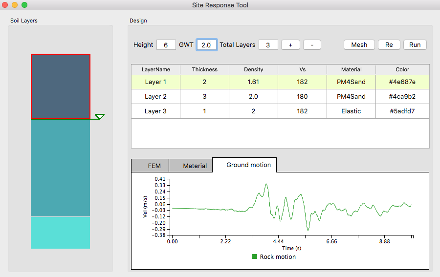Run the site response analysis

[x=415, y=45]
